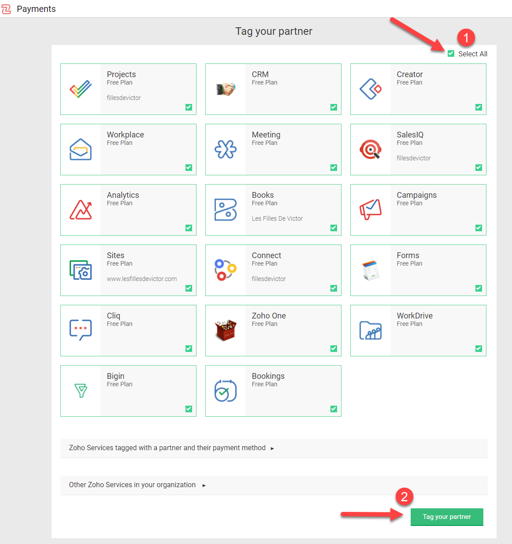This screenshot has width=512, height=544.
Task: Click the Select All label
Action: point(473,54)
